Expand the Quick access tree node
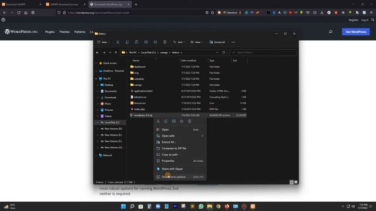This screenshot has height=211, width=376. 96,63
